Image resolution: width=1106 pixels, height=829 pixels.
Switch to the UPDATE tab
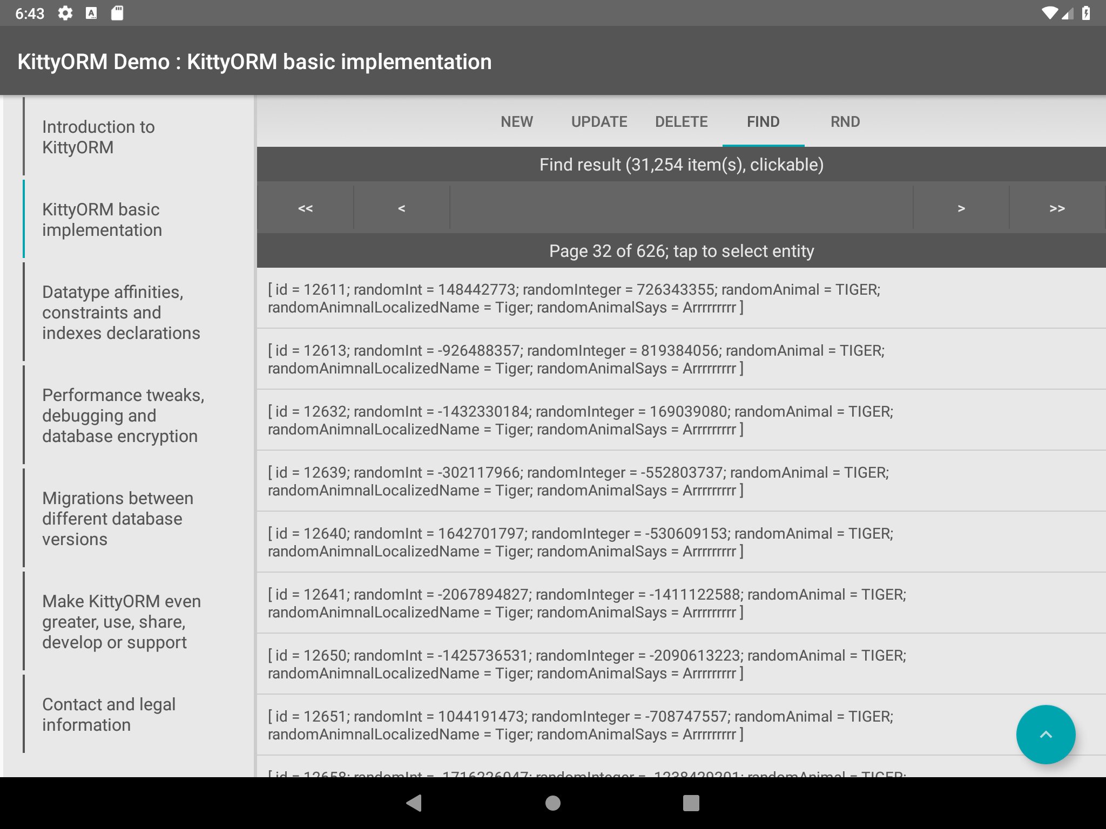tap(599, 121)
